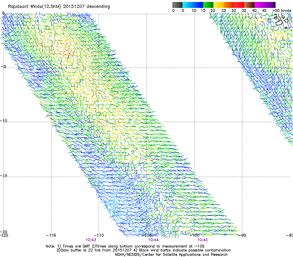Click the gray 0-5 knots legend swatch
The width and height of the screenshot is (293, 257).
tap(177, 5)
